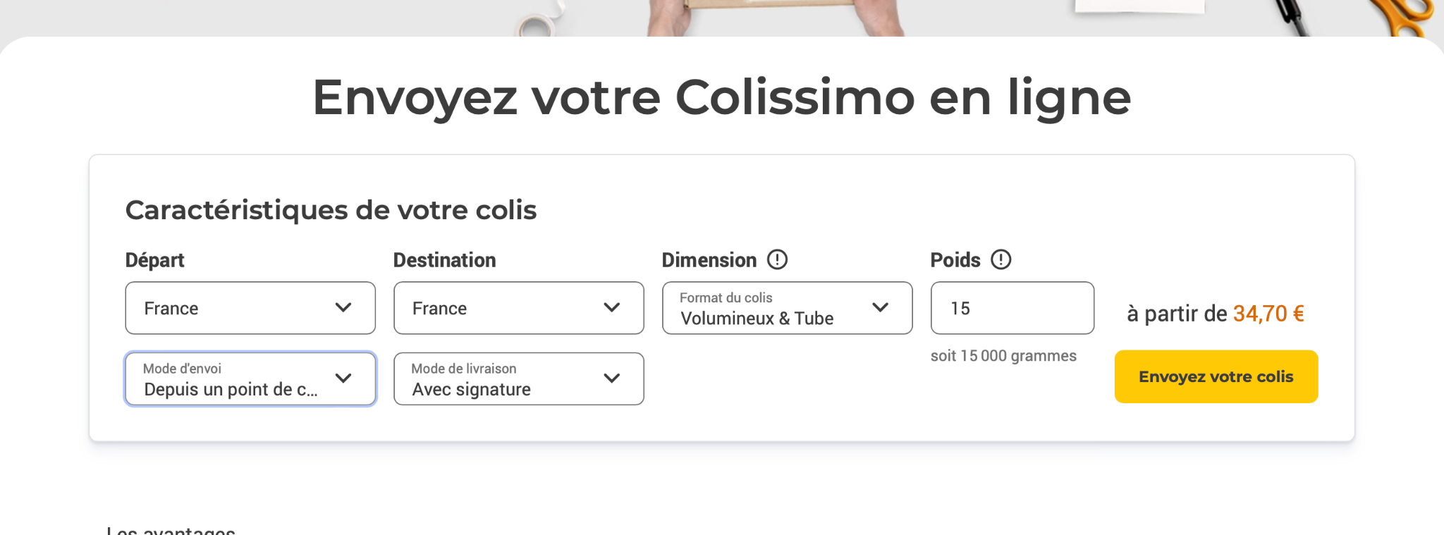The height and width of the screenshot is (535, 1444).
Task: Click the Envoyez votre colis button
Action: tap(1216, 376)
